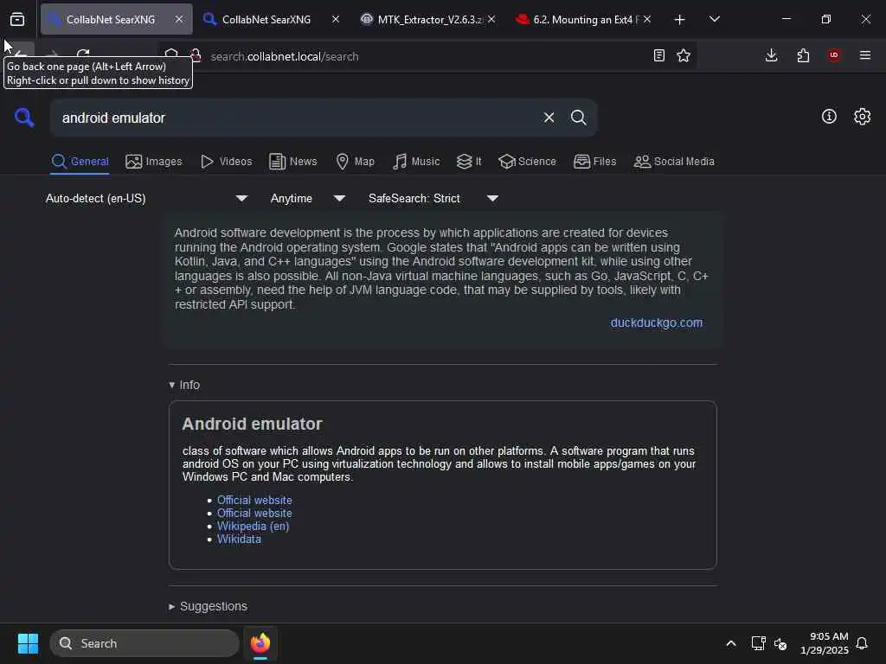Expand the Suggestions section

pos(208,606)
